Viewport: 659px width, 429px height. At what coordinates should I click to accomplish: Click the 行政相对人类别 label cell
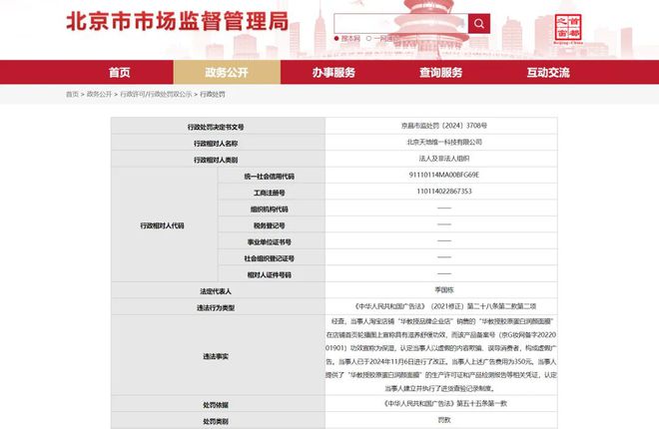(218, 160)
